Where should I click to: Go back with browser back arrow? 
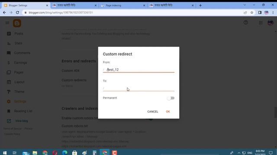(4, 12)
